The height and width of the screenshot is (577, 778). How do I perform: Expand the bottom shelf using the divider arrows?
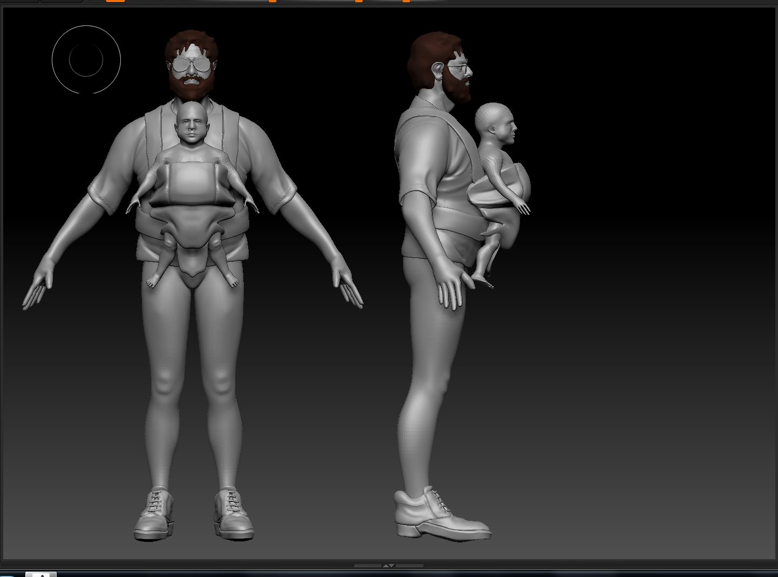388,566
